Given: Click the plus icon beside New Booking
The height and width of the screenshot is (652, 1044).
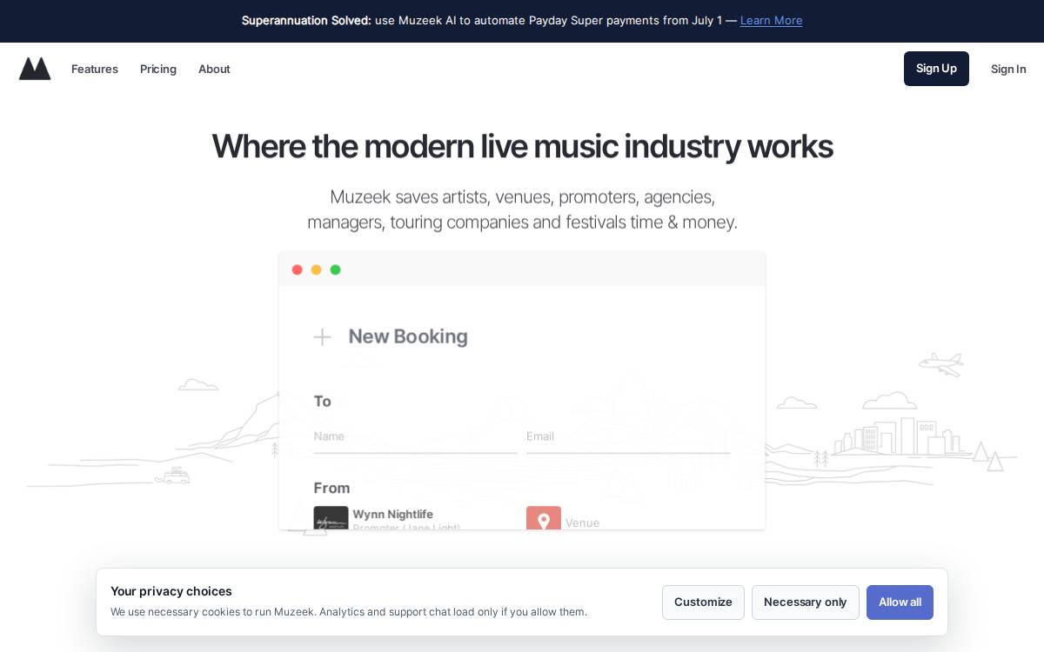Looking at the screenshot, I should click(322, 337).
